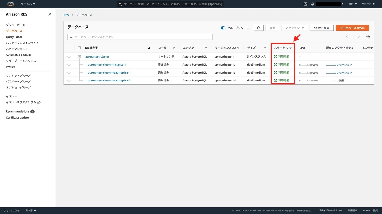This screenshot has height=214, width=382.
Task: Open Query Editor in sidebar
Action: pos(14,37)
